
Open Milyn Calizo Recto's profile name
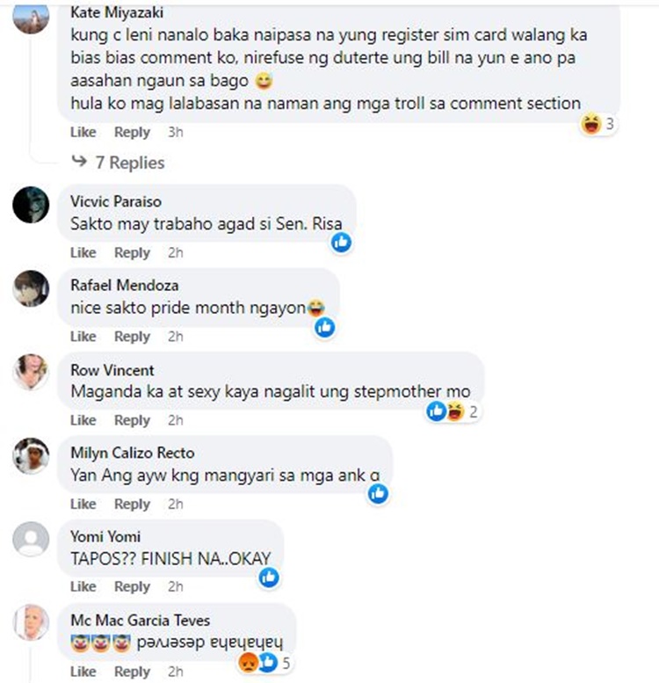133,453
